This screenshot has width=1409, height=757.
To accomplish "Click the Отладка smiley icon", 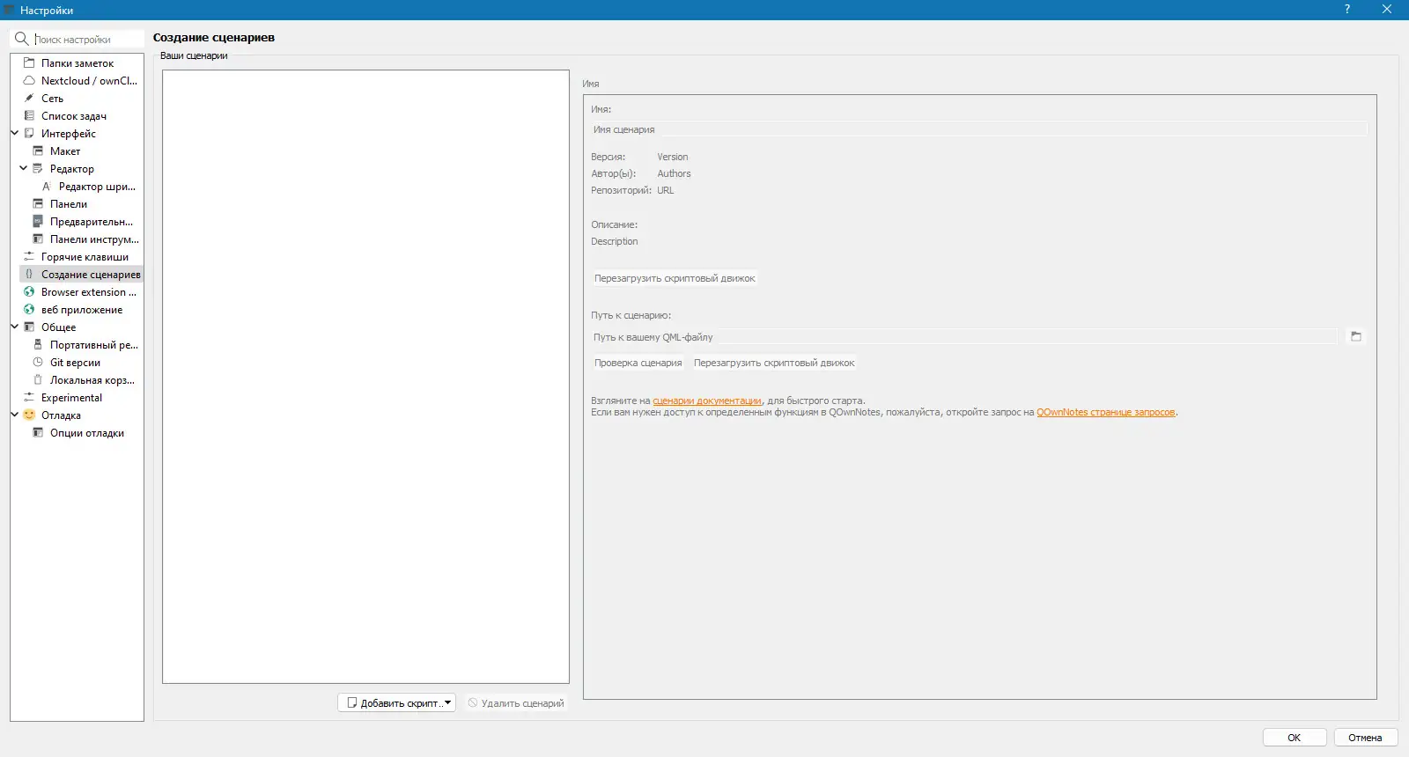I will click(x=29, y=415).
